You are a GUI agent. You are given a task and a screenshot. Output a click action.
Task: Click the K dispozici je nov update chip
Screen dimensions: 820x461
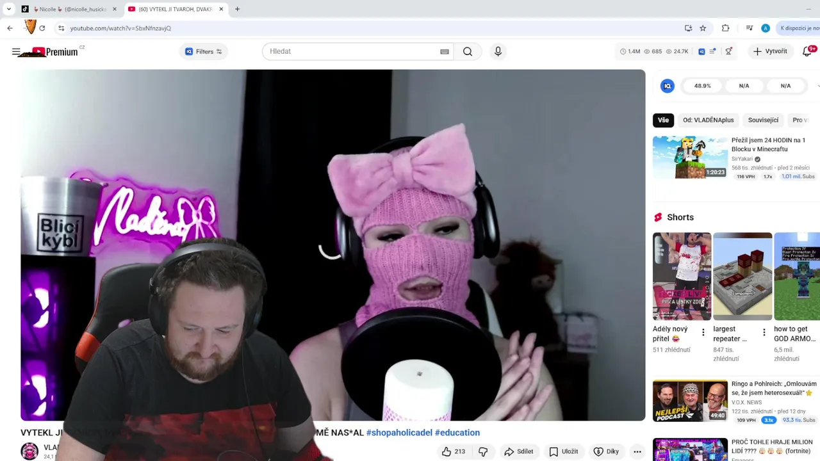(798, 28)
